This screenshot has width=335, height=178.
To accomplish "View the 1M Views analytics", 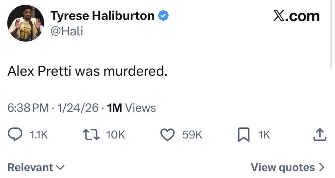I will pos(131,108).
